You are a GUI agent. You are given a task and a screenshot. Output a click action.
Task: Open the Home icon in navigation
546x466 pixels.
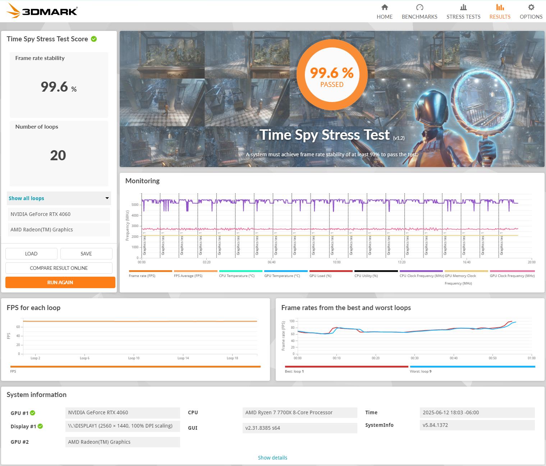pyautogui.click(x=385, y=7)
